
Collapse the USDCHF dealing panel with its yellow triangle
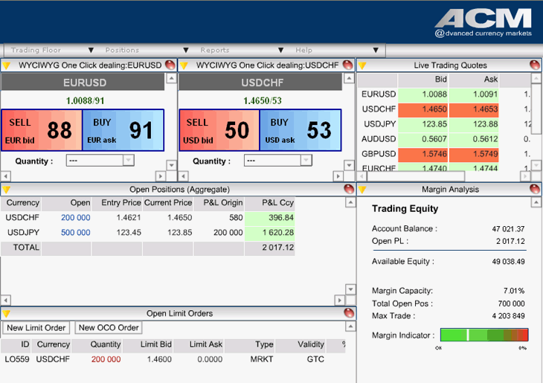(184, 65)
